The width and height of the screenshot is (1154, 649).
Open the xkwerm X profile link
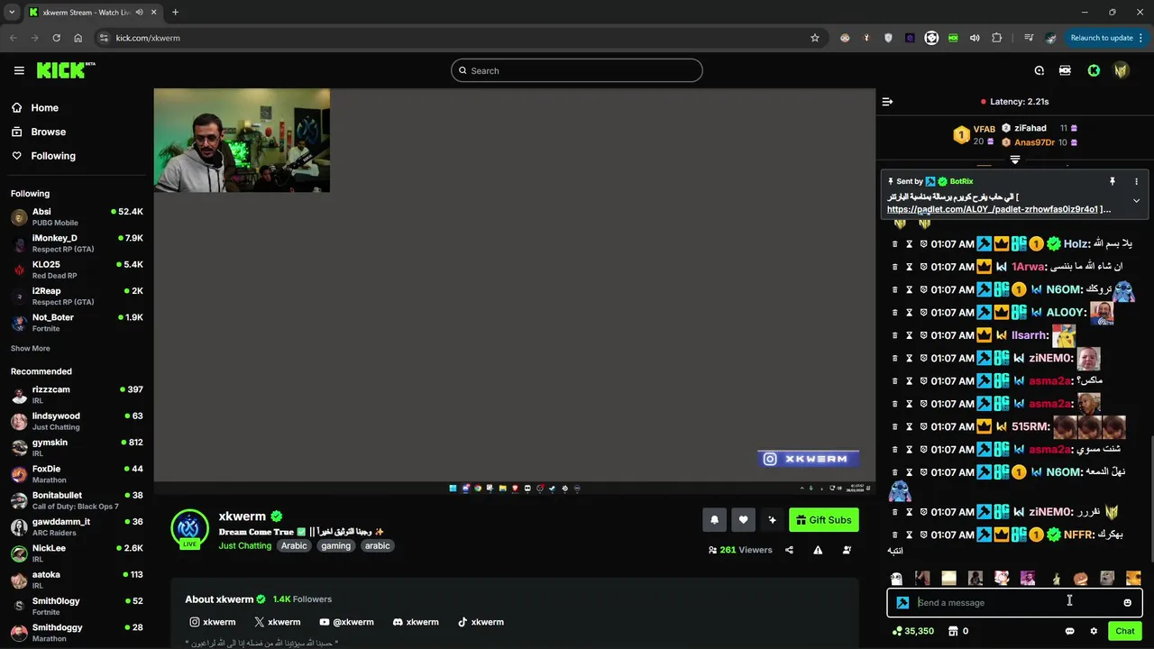pos(278,622)
